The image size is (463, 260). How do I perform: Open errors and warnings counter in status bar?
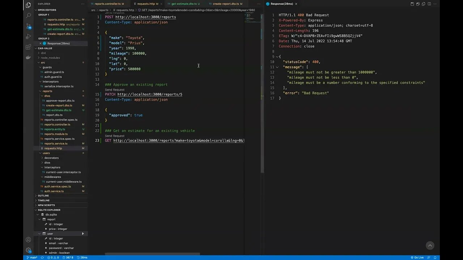point(53,257)
